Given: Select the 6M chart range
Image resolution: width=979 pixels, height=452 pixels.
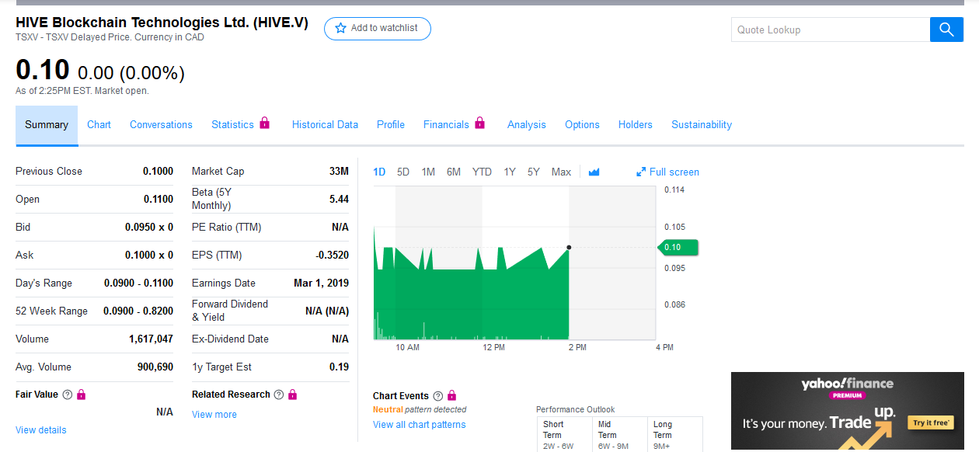Looking at the screenshot, I should [x=454, y=172].
